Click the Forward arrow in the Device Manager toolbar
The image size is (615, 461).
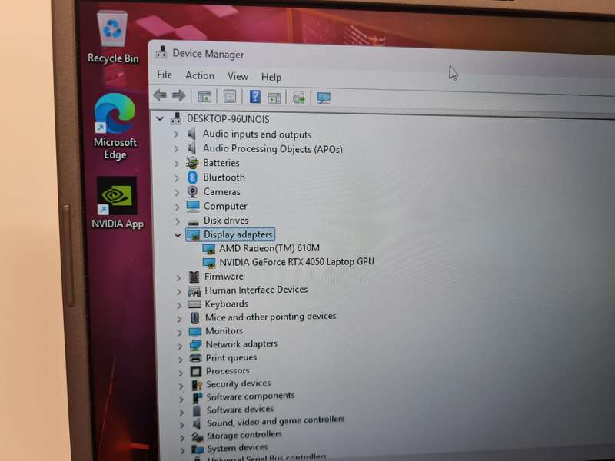point(179,95)
